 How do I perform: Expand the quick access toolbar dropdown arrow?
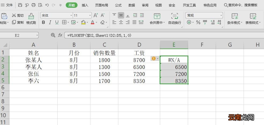60,5
